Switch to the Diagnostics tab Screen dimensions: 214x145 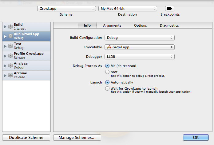[169, 25]
